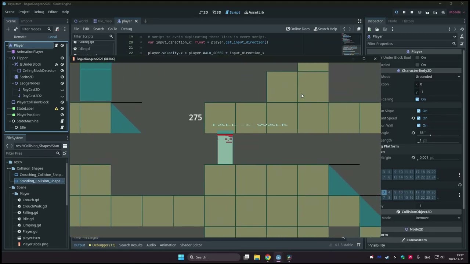Reload the running project
Screen dimensions: 470x264
(396, 12)
